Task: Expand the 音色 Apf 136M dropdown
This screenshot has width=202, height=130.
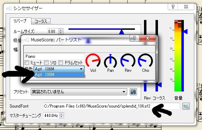Action: point(59,69)
